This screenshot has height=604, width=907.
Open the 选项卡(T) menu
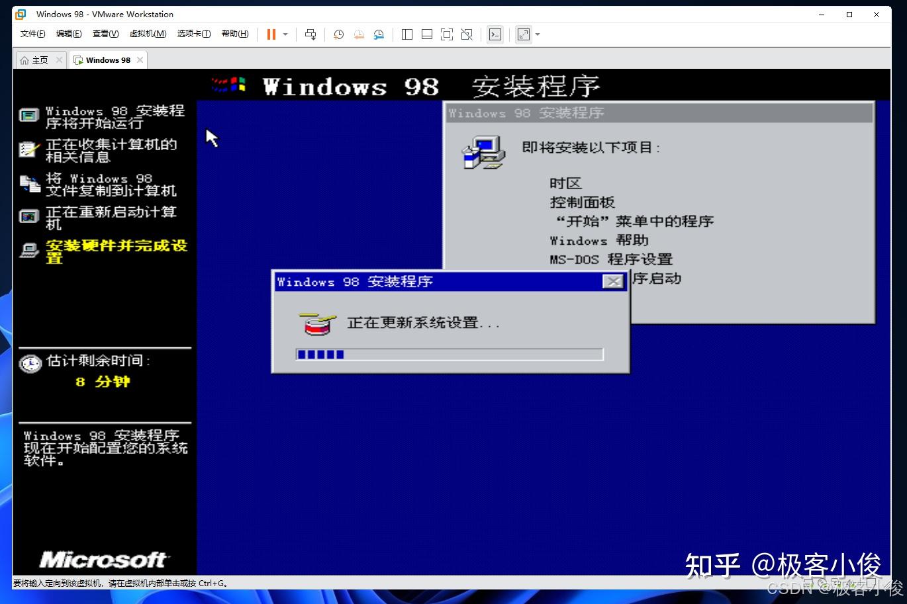click(194, 34)
